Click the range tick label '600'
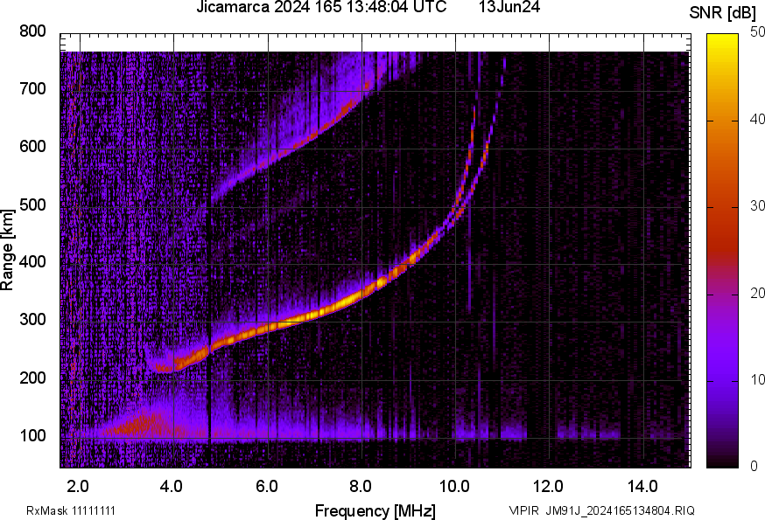The width and height of the screenshot is (765, 520). [32, 147]
